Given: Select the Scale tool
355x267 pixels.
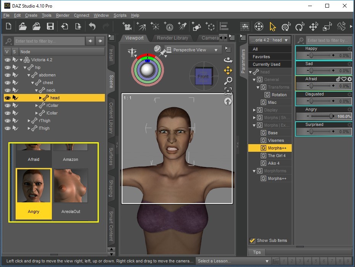Looking at the screenshot, I should point(327,26).
